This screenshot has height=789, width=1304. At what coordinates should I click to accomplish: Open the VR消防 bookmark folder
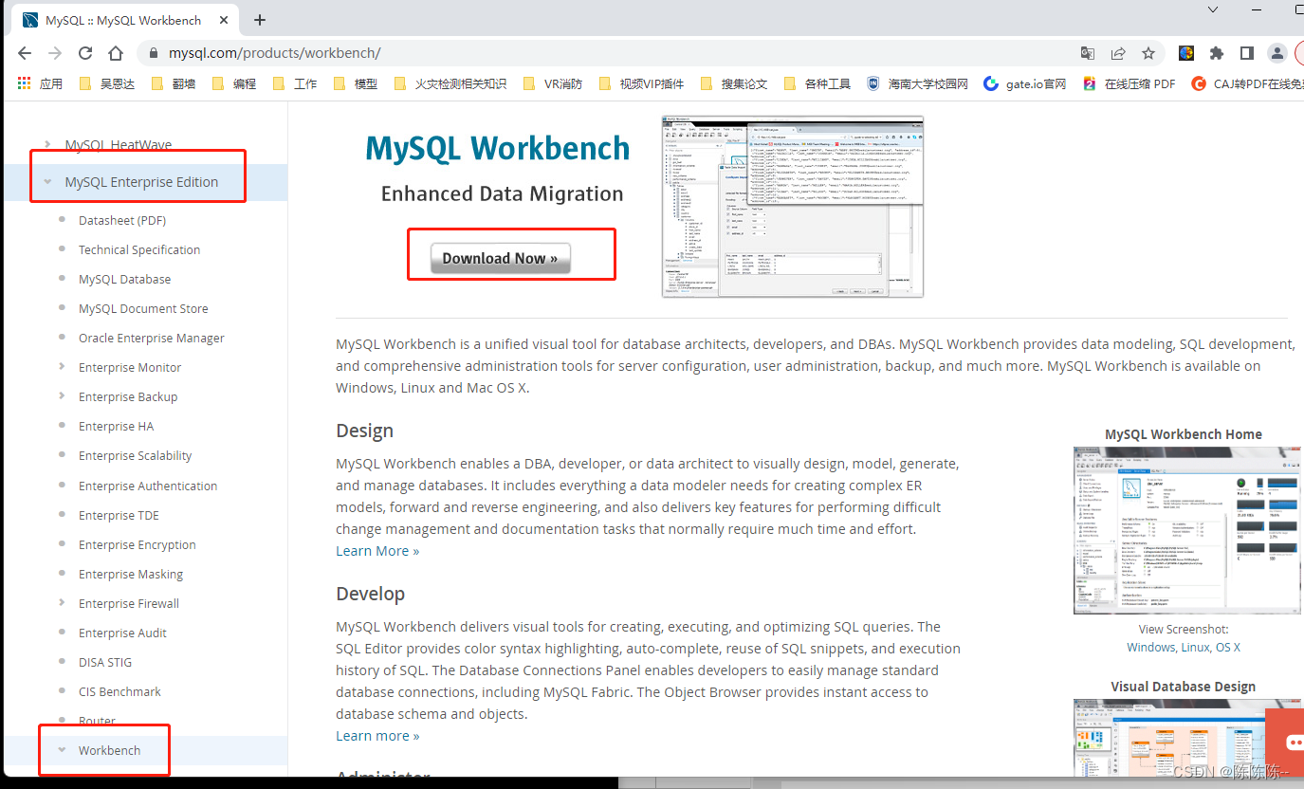coord(553,83)
